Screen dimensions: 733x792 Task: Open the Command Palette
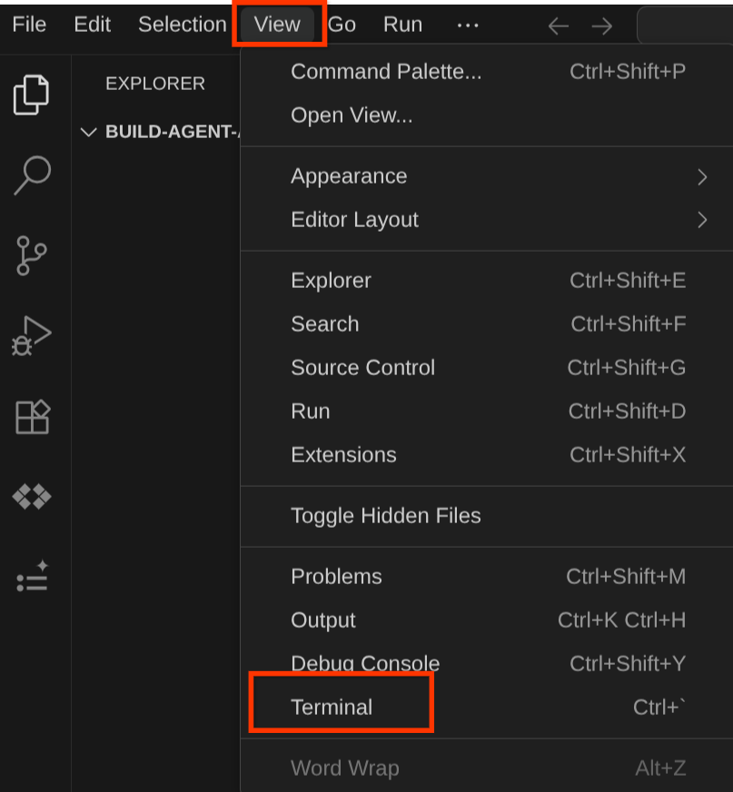386,72
